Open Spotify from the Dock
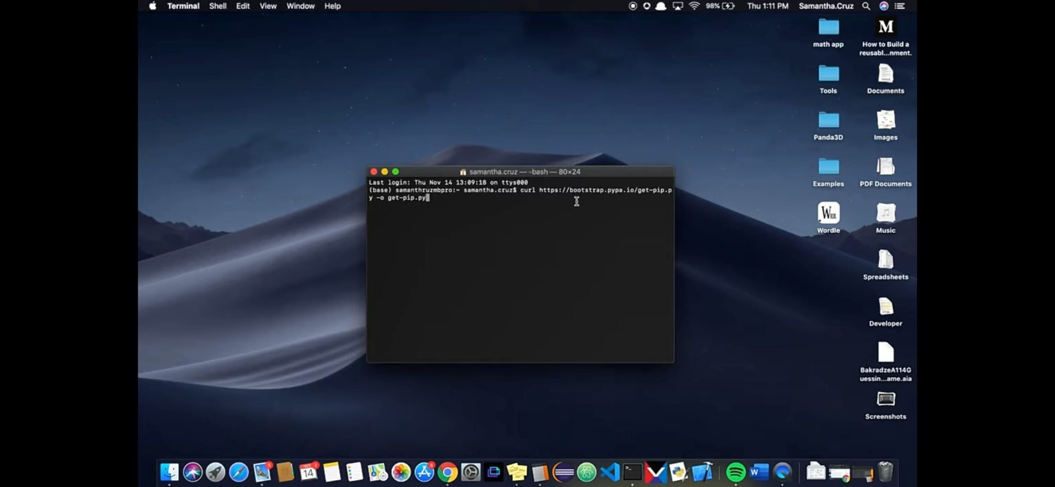The height and width of the screenshot is (487, 1055). pos(736,473)
